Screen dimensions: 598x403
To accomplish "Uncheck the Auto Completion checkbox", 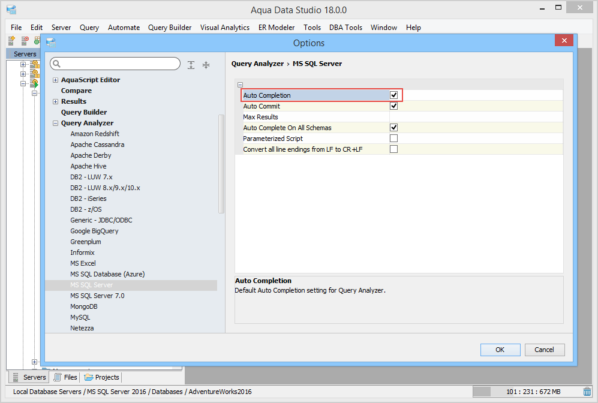I will 393,95.
